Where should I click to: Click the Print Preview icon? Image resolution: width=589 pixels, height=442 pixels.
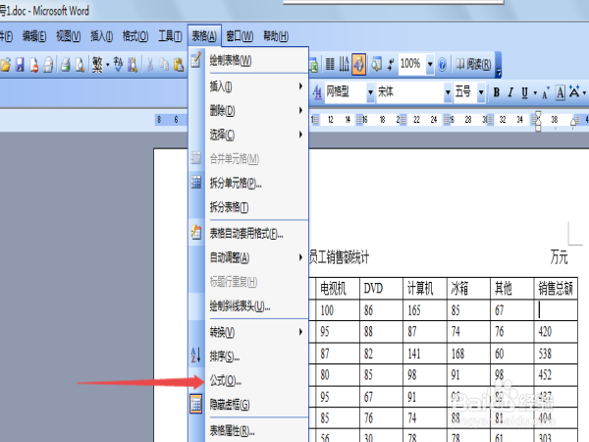pyautogui.click(x=80, y=65)
